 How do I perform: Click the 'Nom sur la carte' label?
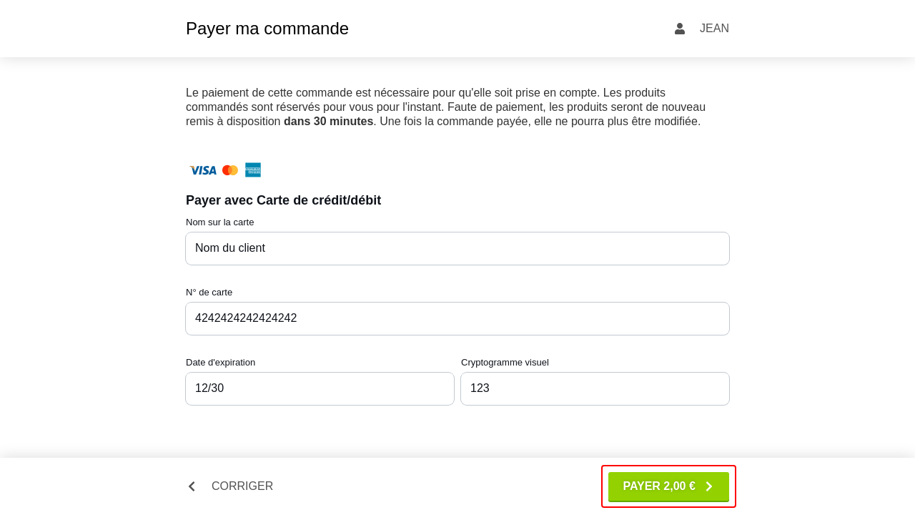click(219, 222)
